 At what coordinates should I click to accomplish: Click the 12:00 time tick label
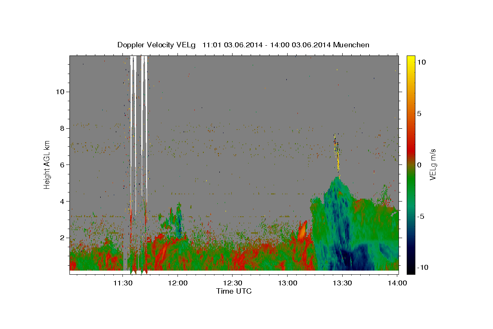point(177,283)
